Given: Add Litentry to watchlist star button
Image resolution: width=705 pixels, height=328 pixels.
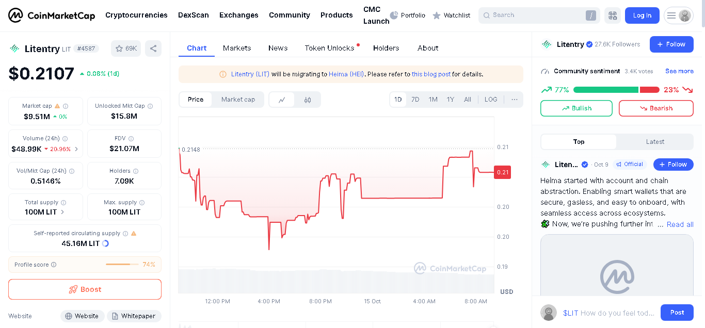Looking at the screenshot, I should click(x=126, y=48).
